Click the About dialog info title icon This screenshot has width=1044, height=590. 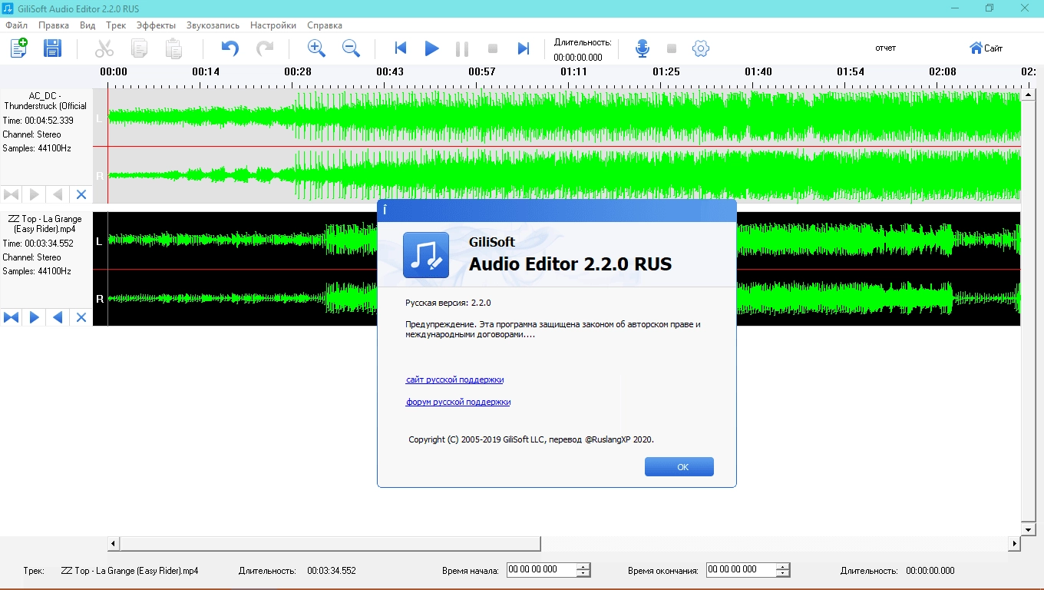tap(385, 209)
